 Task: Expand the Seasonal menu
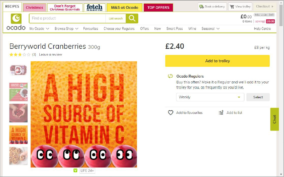[210, 29]
